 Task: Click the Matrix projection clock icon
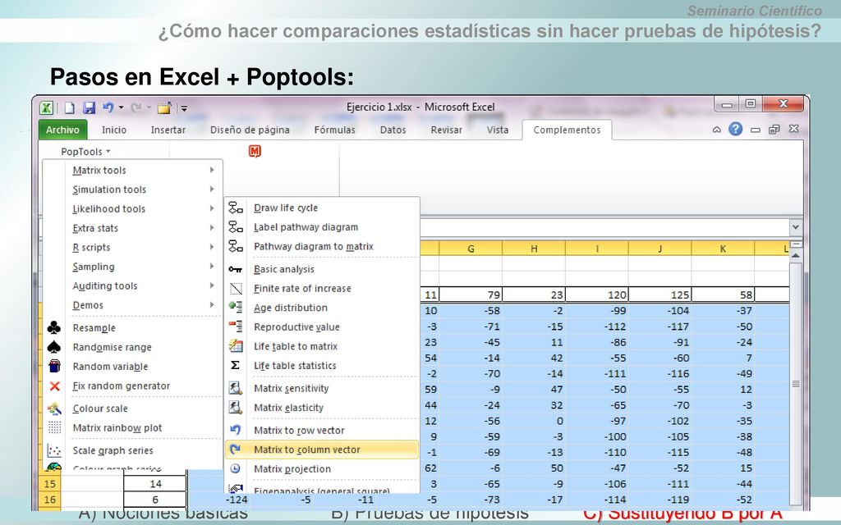(x=236, y=468)
